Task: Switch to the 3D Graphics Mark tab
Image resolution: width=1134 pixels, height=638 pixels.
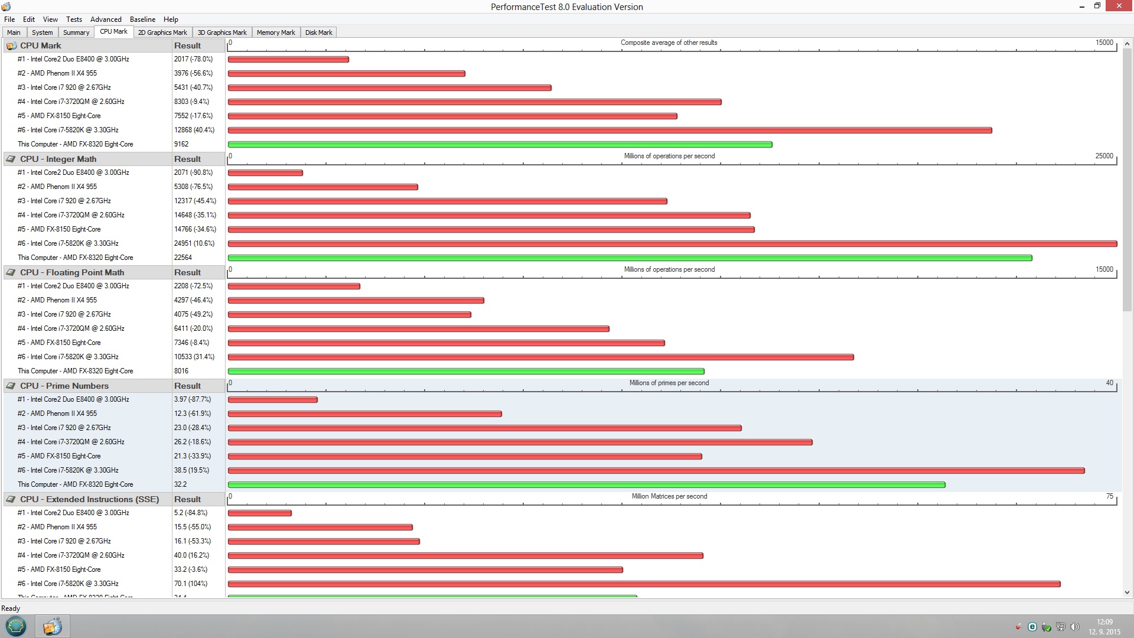Action: click(x=222, y=32)
